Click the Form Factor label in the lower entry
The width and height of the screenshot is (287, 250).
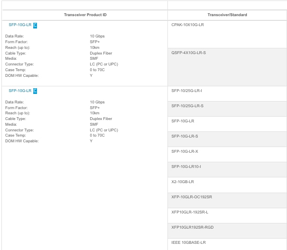[17, 108]
